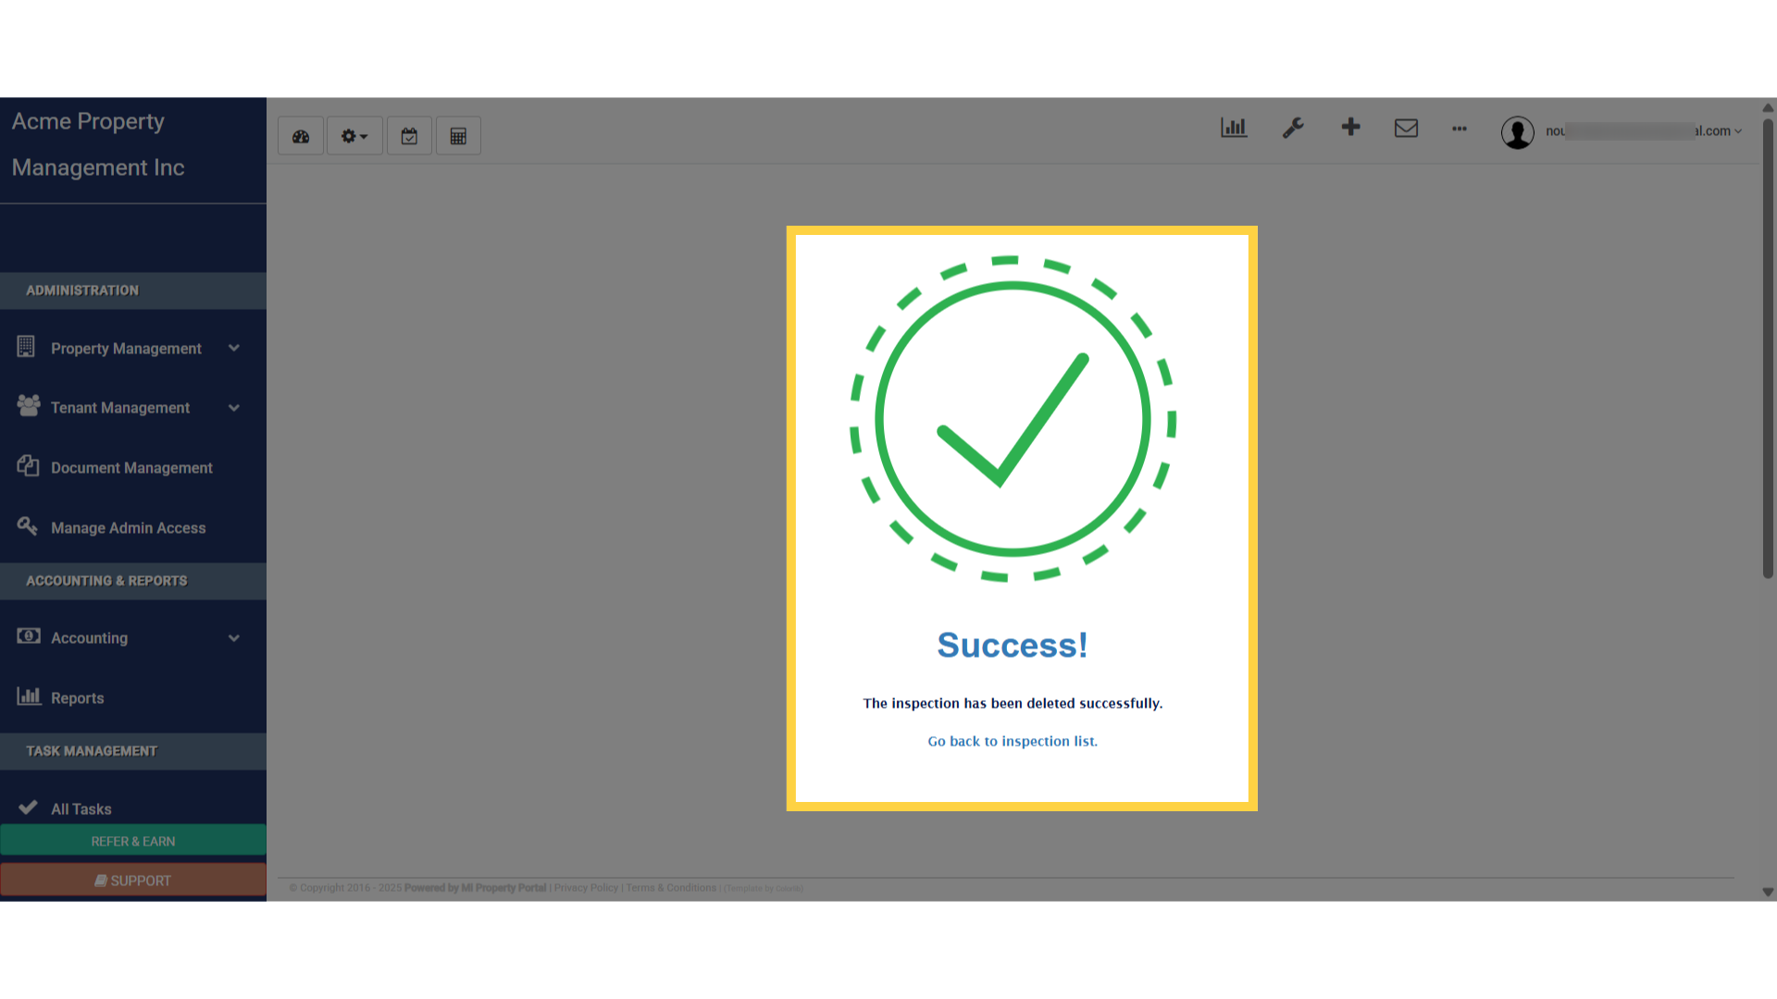1777x999 pixels.
Task: Click the SUPPORT button
Action: point(133,881)
